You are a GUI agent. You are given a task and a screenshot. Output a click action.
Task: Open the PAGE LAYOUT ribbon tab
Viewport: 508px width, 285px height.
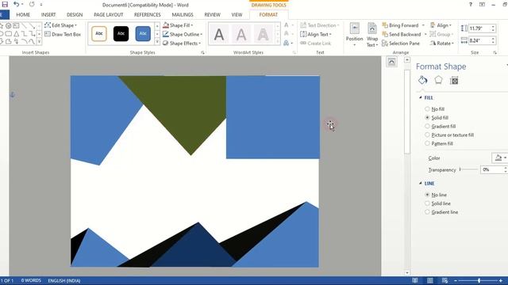click(x=108, y=15)
